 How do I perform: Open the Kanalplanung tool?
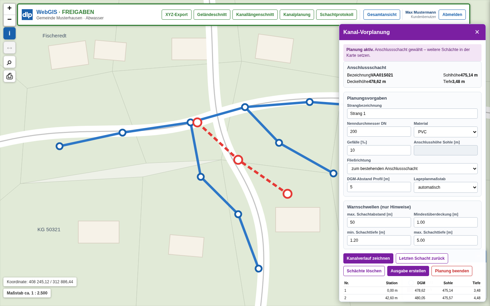coord(297,15)
